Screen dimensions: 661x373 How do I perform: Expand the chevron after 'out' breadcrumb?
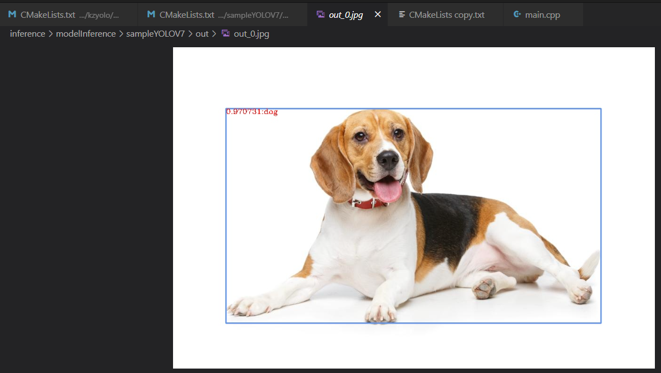coord(214,34)
